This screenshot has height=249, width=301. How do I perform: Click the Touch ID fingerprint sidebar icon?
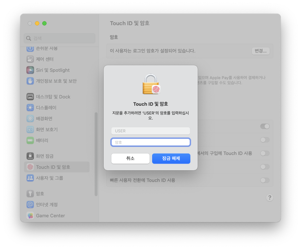pyautogui.click(x=30, y=167)
